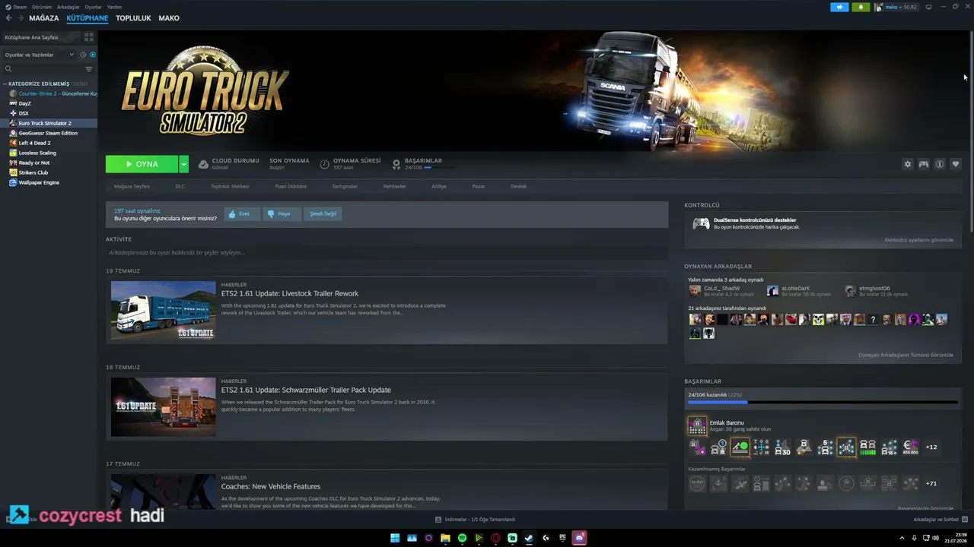The height and width of the screenshot is (547, 974).
Task: View the 450.000 euro achievement icon
Action: coord(910,447)
